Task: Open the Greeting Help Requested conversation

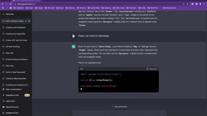Action: click(x=16, y=79)
